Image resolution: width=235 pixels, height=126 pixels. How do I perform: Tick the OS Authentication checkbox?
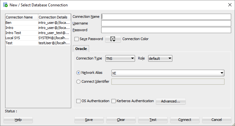pos(78,101)
